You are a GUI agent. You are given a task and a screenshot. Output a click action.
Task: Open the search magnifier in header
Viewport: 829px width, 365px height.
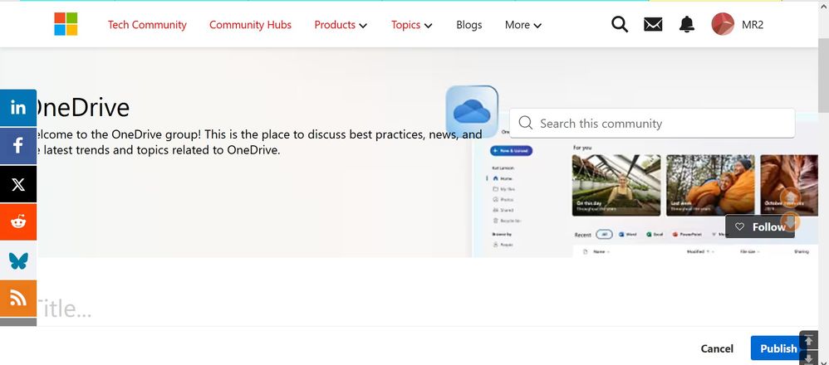coord(620,24)
